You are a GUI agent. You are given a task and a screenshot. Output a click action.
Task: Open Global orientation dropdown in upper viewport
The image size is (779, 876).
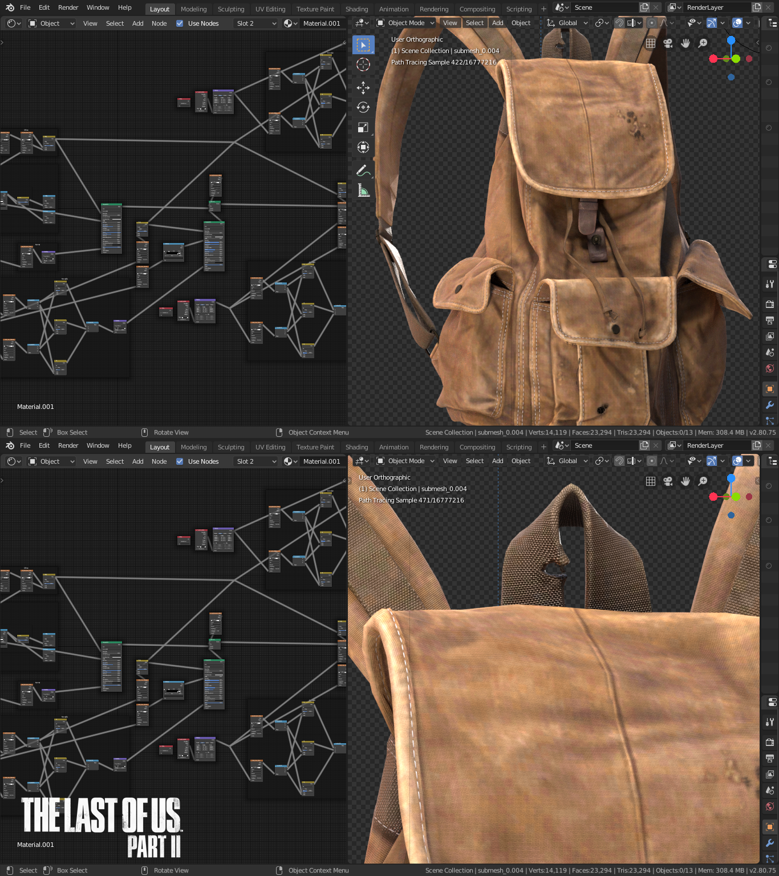567,23
